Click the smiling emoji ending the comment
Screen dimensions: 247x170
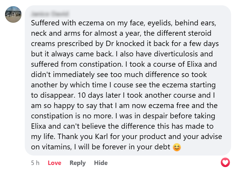pyautogui.click(x=177, y=147)
